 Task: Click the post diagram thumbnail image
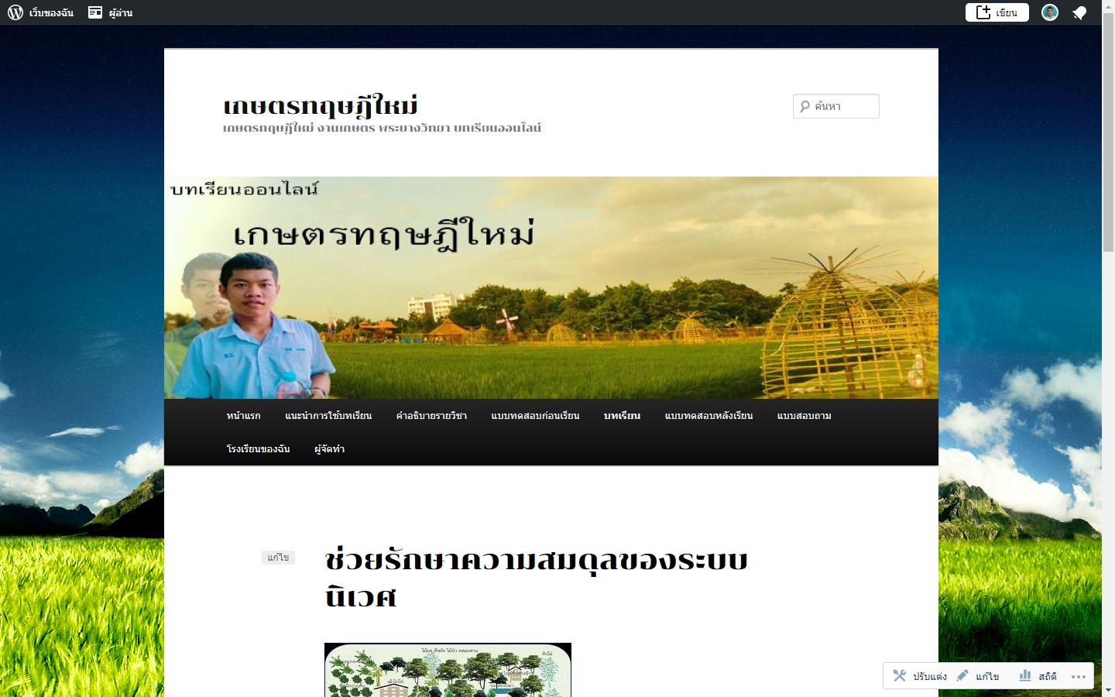tap(448, 670)
